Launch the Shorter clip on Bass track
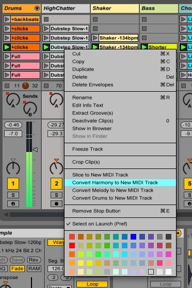Screen dimensions: 192x288 point(144,47)
